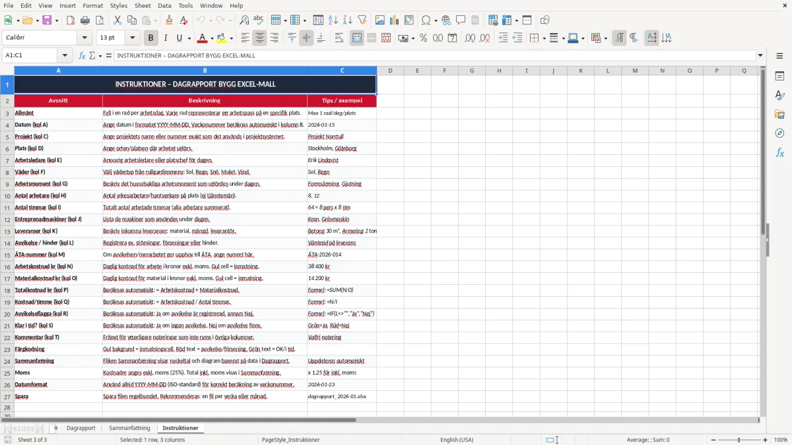Viewport: 792px width, 445px height.
Task: Click the Clone Formatting paintbrush icon
Action: [169, 20]
